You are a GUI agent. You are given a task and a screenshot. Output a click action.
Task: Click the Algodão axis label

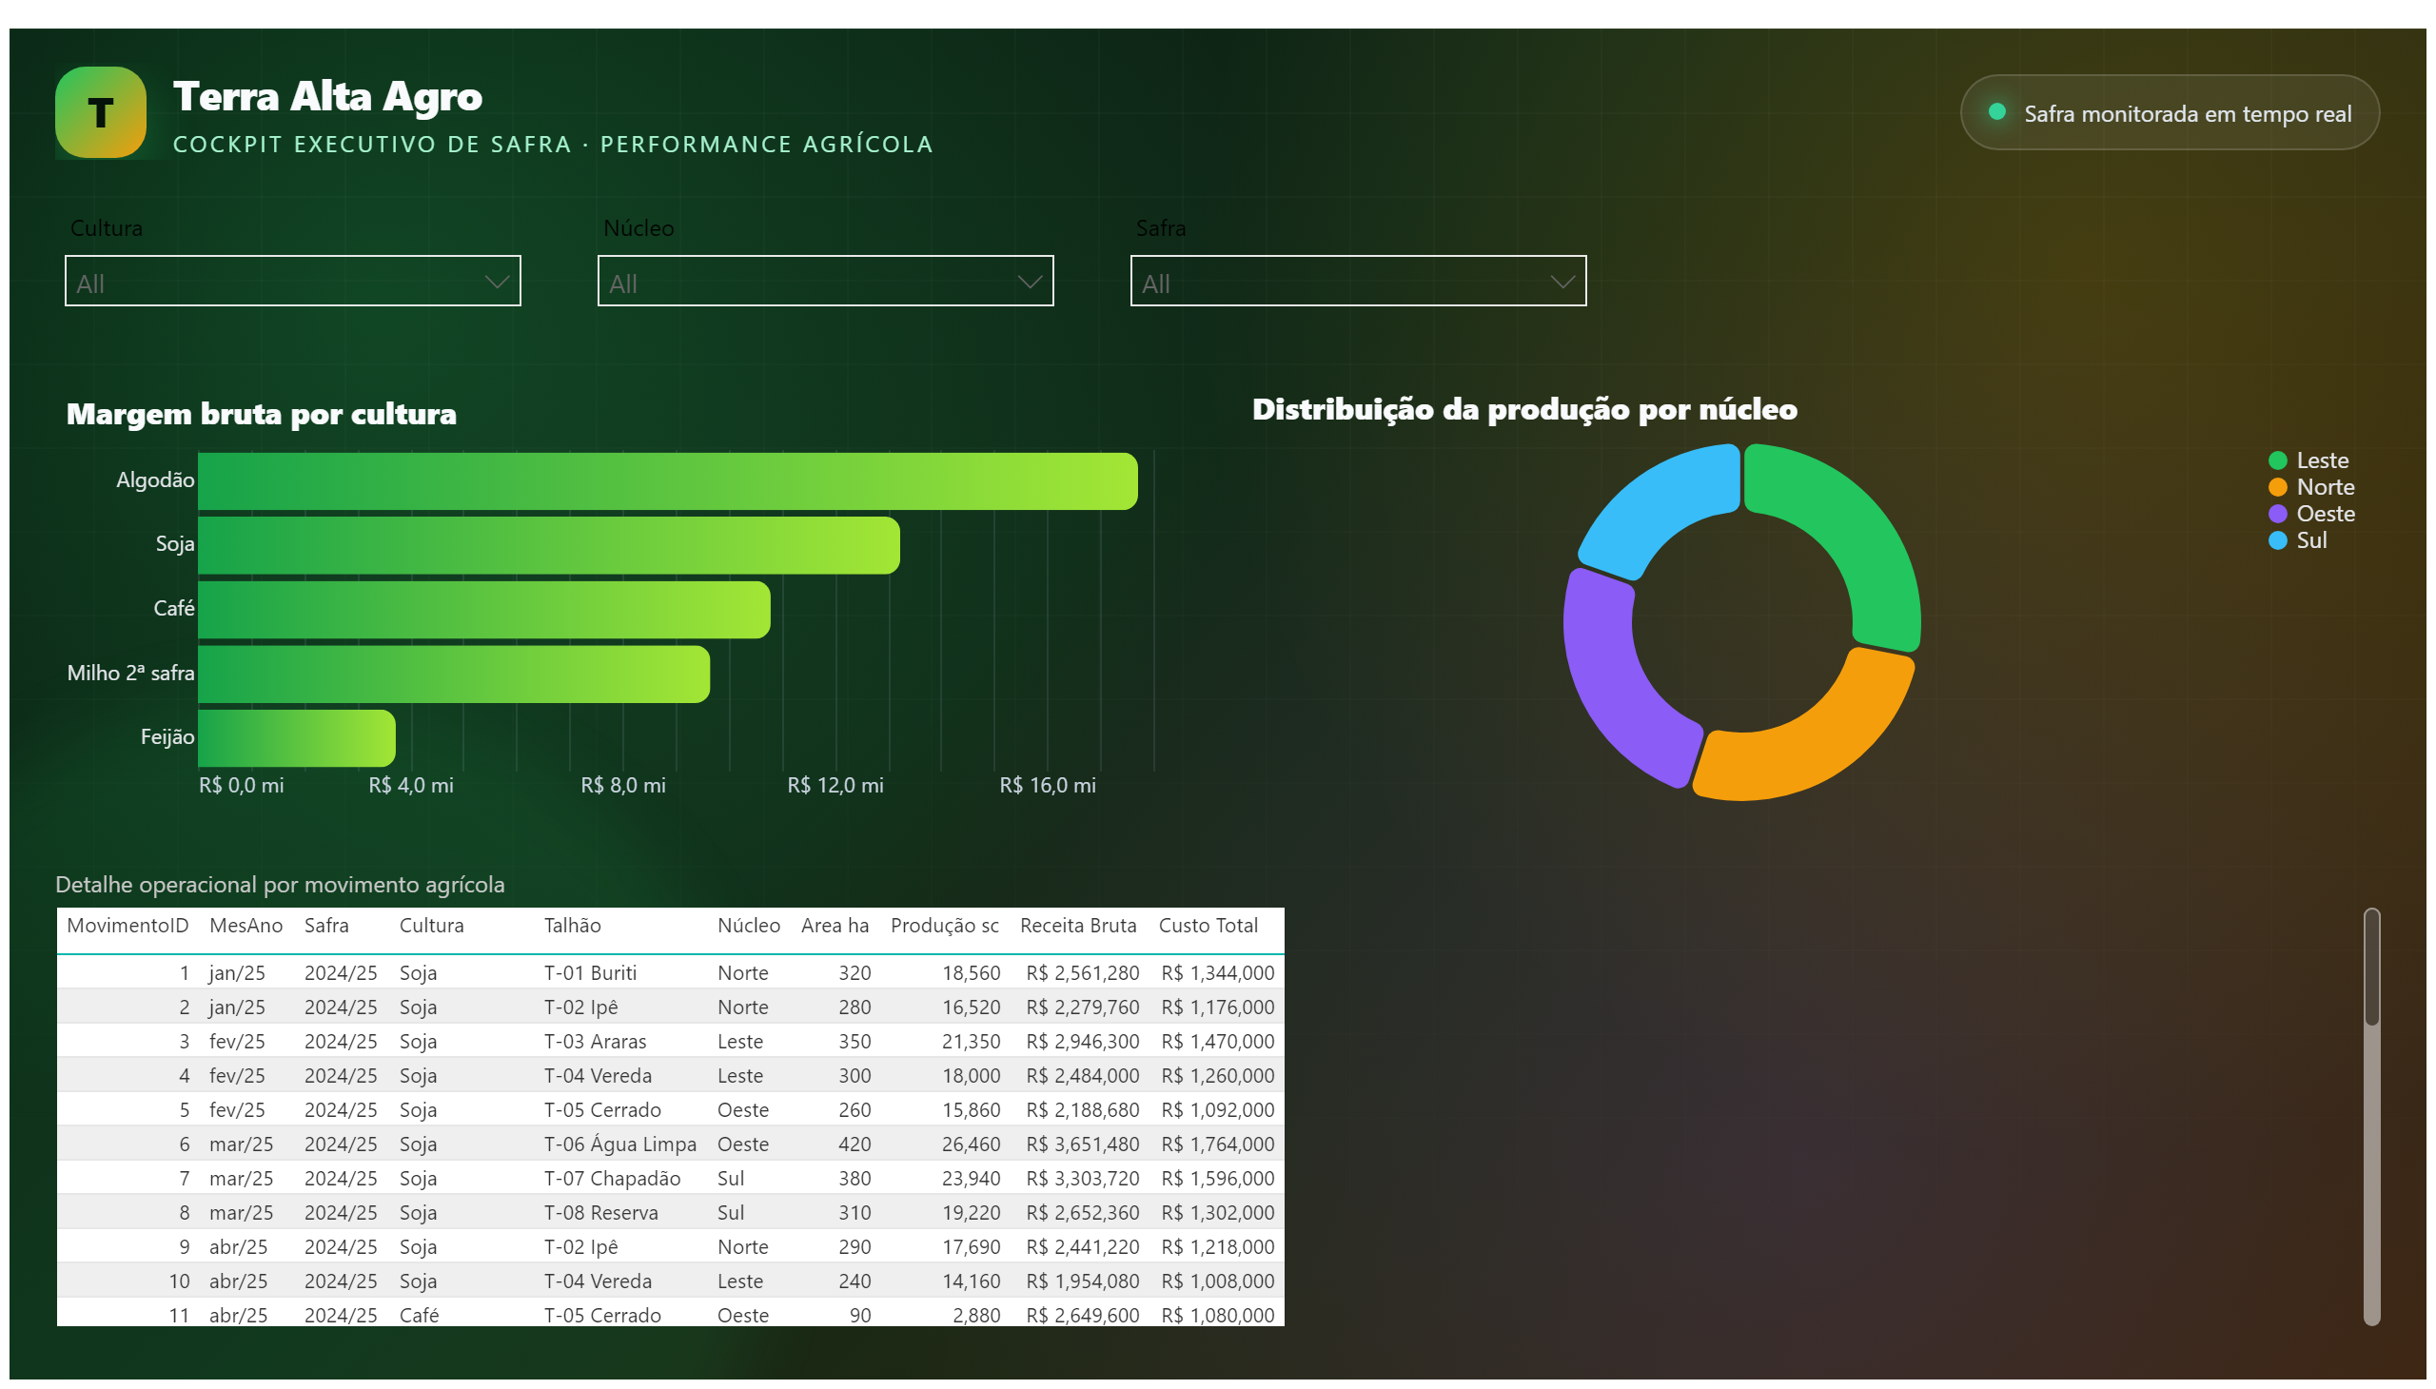click(x=155, y=480)
